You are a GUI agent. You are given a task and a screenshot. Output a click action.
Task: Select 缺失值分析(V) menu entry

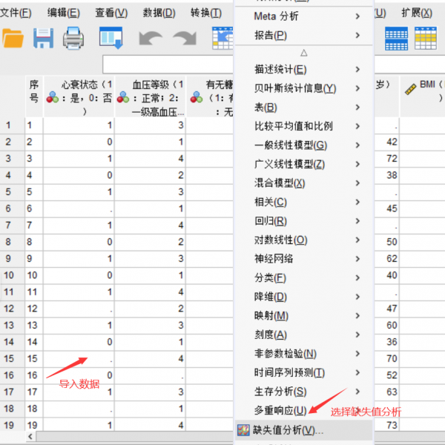287,429
